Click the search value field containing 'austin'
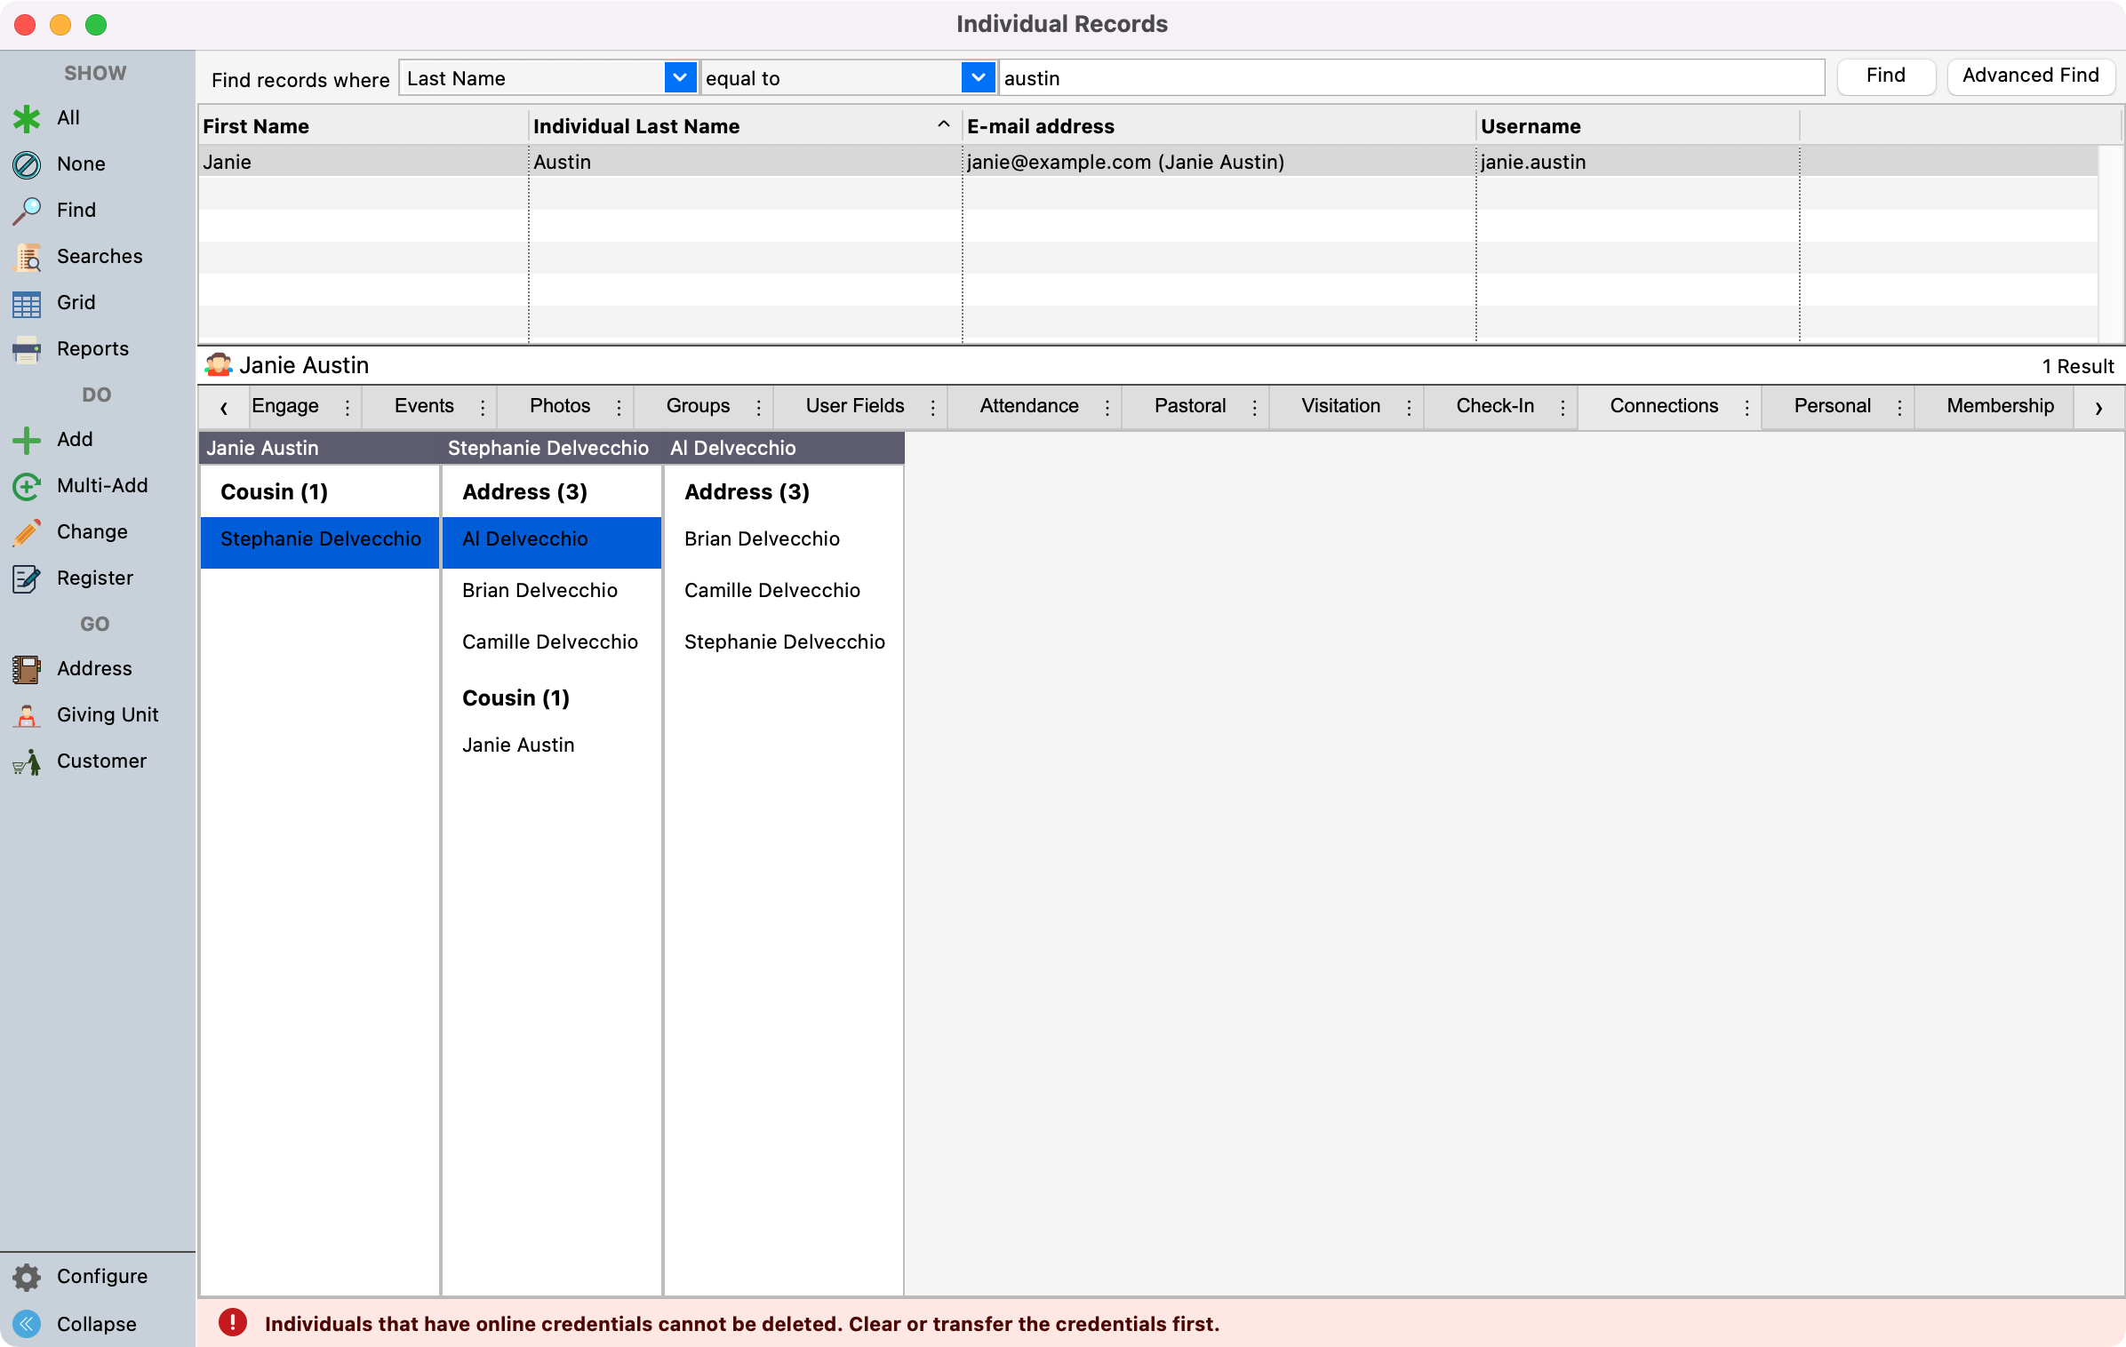 [x=1411, y=78]
